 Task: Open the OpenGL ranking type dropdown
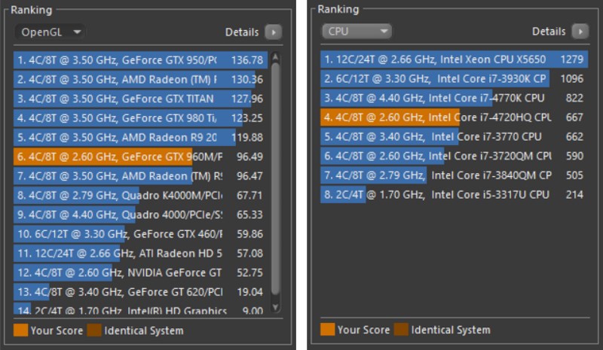50,32
